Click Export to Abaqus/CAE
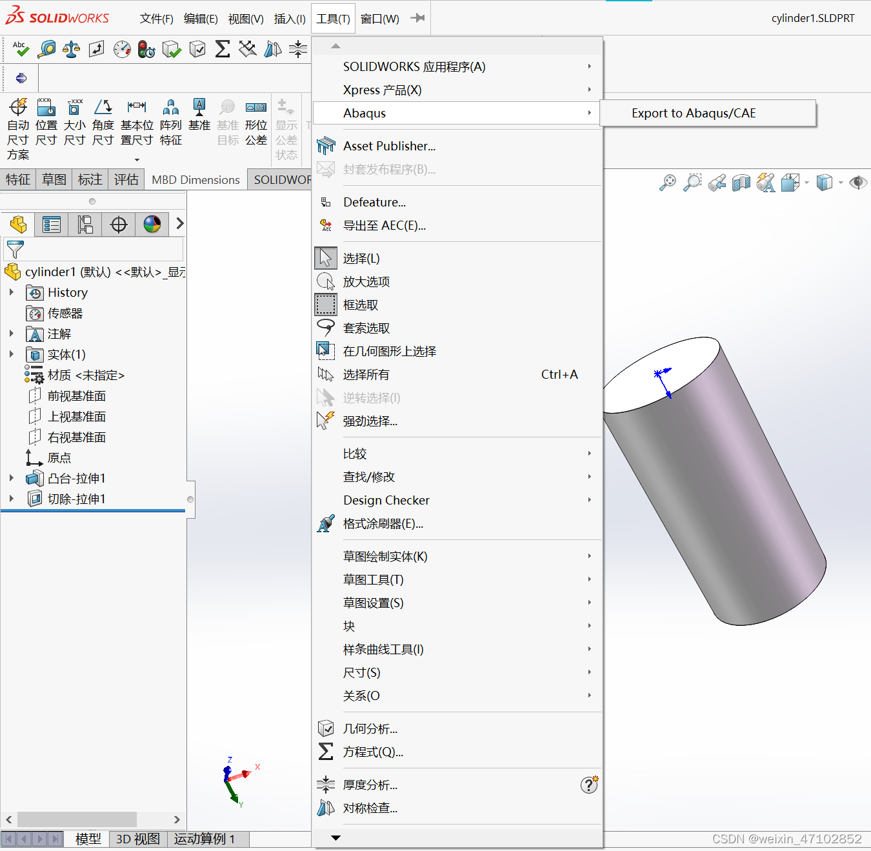 (693, 113)
